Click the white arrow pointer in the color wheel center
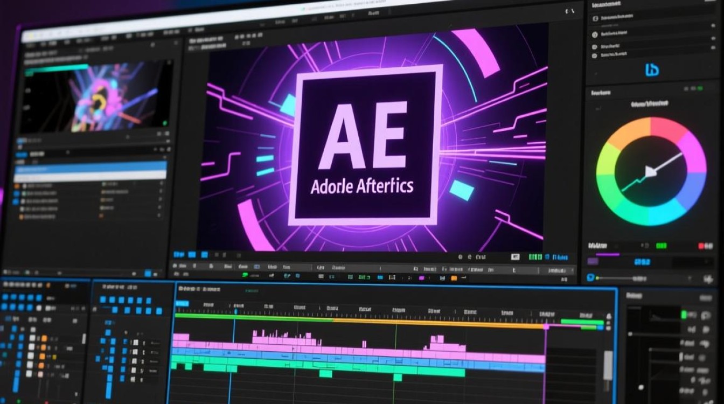 click(x=652, y=172)
